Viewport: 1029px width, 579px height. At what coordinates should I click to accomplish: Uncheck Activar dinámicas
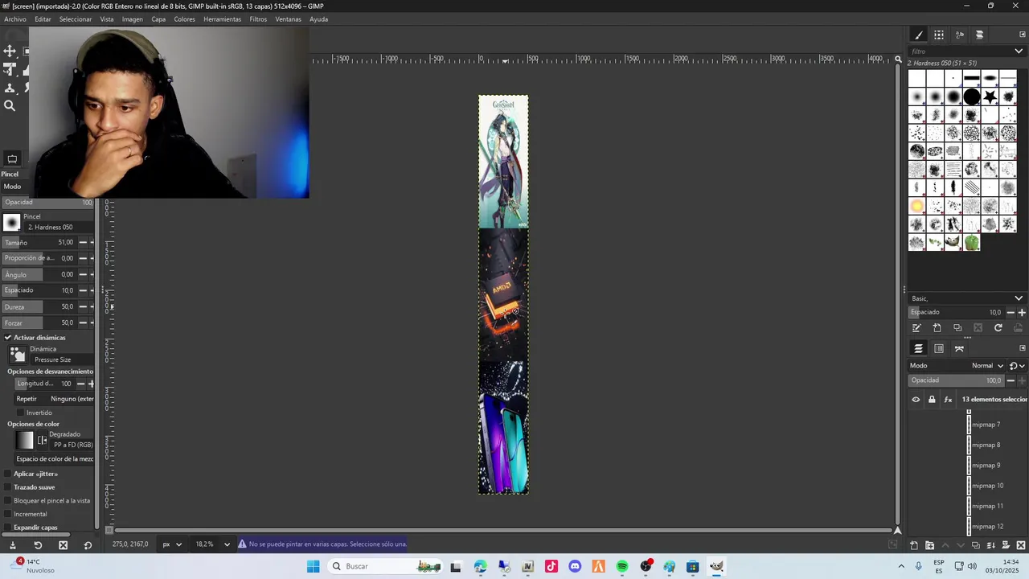pos(8,338)
